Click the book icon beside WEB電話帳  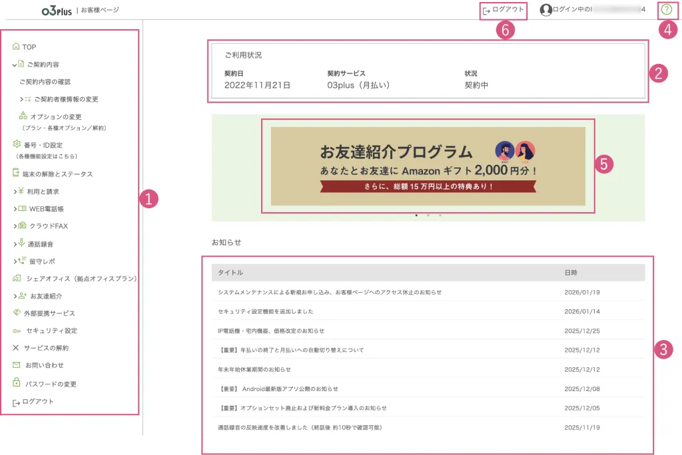[22, 208]
